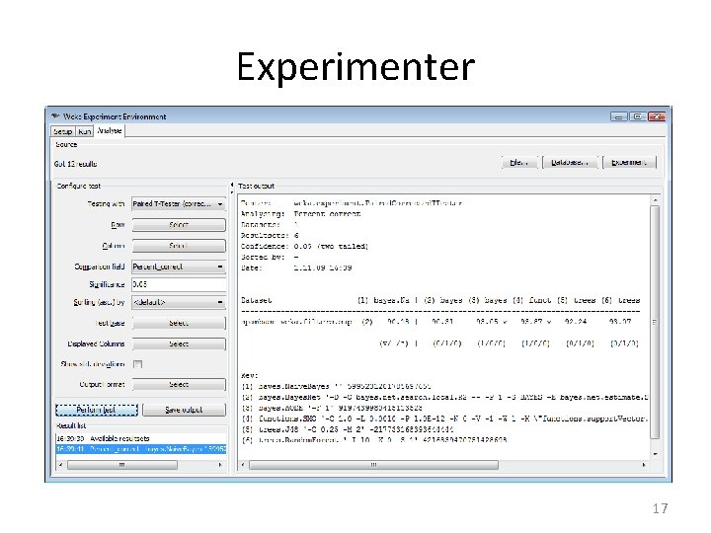Viewport: 711px width, 533px height.
Task: Click the Save output button
Action: coord(184,410)
